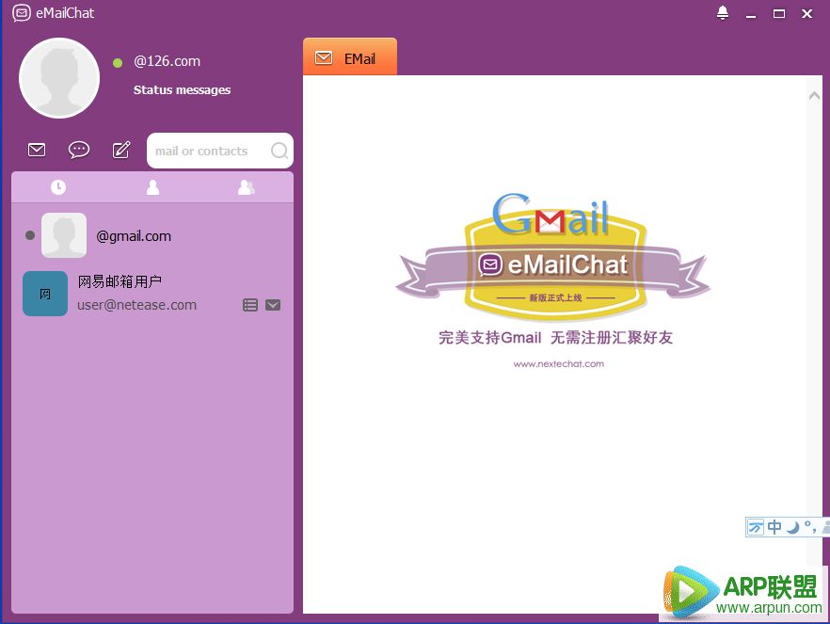
Task: Click the compose pencil icon
Action: coord(121,151)
